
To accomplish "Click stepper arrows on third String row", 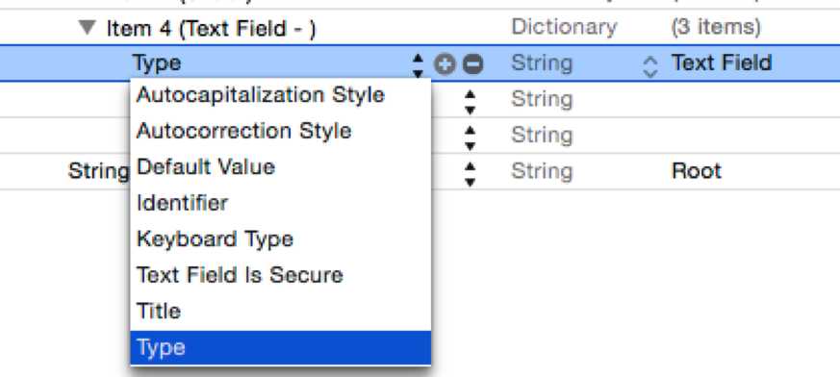I will [470, 138].
